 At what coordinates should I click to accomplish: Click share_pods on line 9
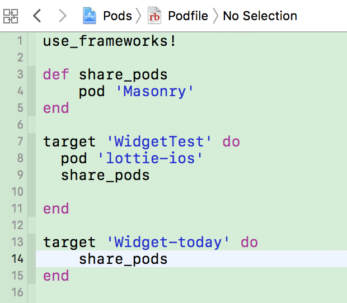tap(105, 175)
